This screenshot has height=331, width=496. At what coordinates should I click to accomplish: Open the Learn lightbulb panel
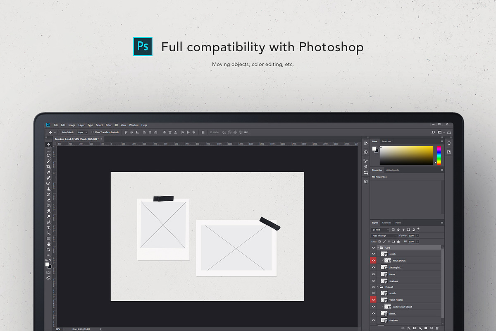[449, 144]
